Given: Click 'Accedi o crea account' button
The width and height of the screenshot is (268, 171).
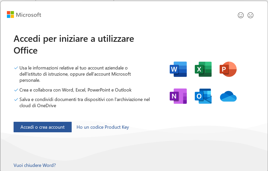Looking at the screenshot, I should pos(42,127).
